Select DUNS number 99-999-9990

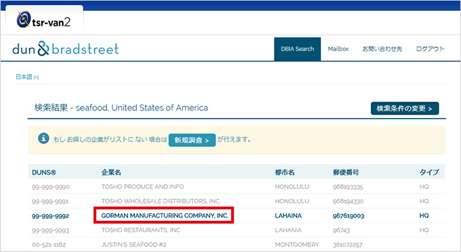tap(51, 187)
